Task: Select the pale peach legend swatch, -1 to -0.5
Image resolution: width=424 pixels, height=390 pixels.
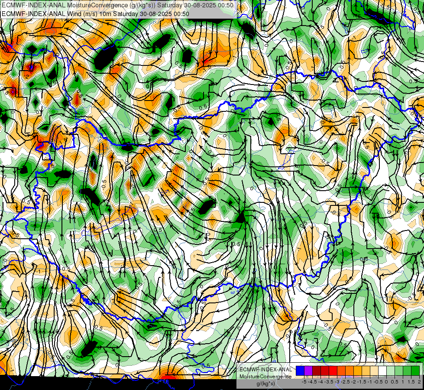Action: pos(374,370)
